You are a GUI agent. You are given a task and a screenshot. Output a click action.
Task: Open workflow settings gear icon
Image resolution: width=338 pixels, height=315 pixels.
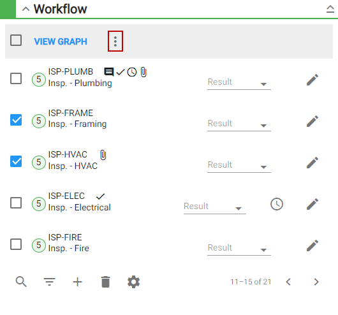134,282
